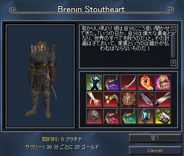
Task: Select the clenched red fist ability icon
Action: 146,83
